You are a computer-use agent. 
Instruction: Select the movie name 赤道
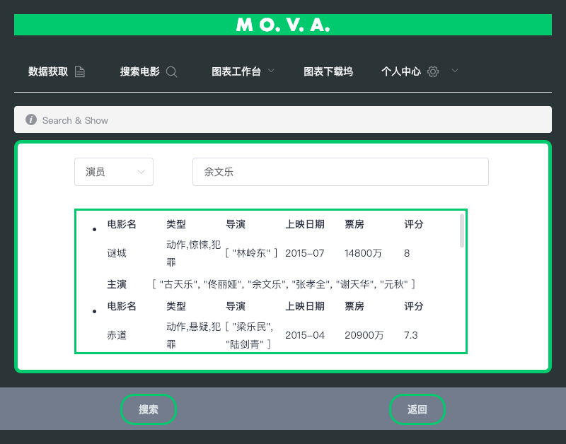coord(117,335)
